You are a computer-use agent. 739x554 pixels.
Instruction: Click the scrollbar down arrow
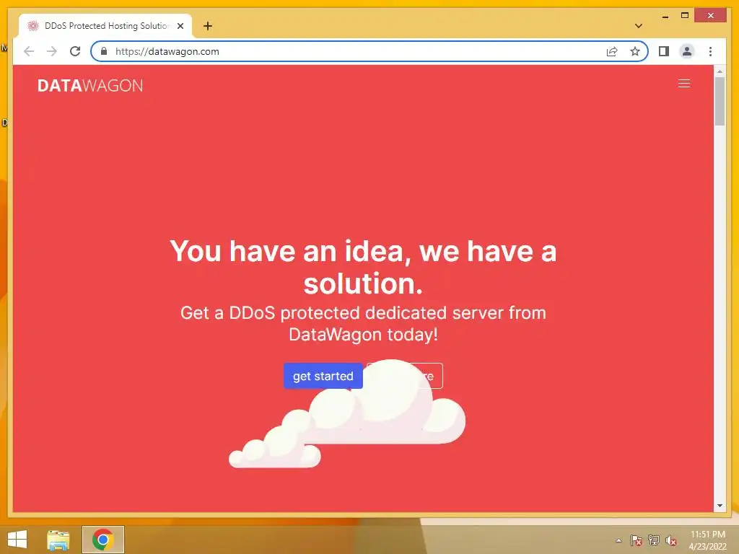tap(720, 506)
